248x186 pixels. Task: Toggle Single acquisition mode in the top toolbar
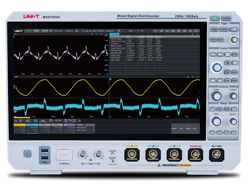pos(37,31)
